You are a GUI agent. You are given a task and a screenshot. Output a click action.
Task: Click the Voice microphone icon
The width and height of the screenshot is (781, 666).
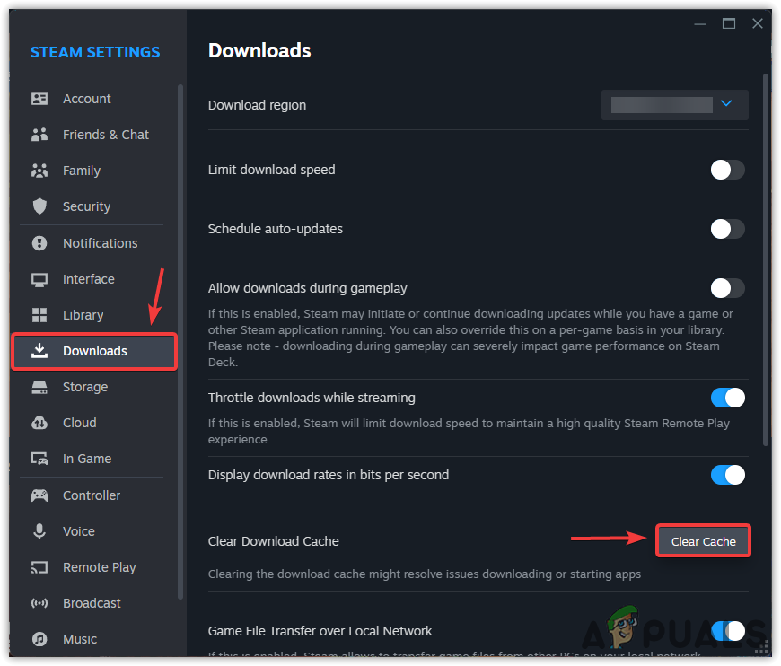tap(39, 531)
